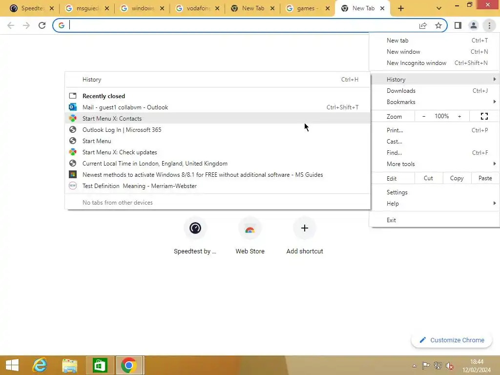Viewport: 500px width, 375px height.
Task: Click the Chrome taskbar icon
Action: point(129,365)
